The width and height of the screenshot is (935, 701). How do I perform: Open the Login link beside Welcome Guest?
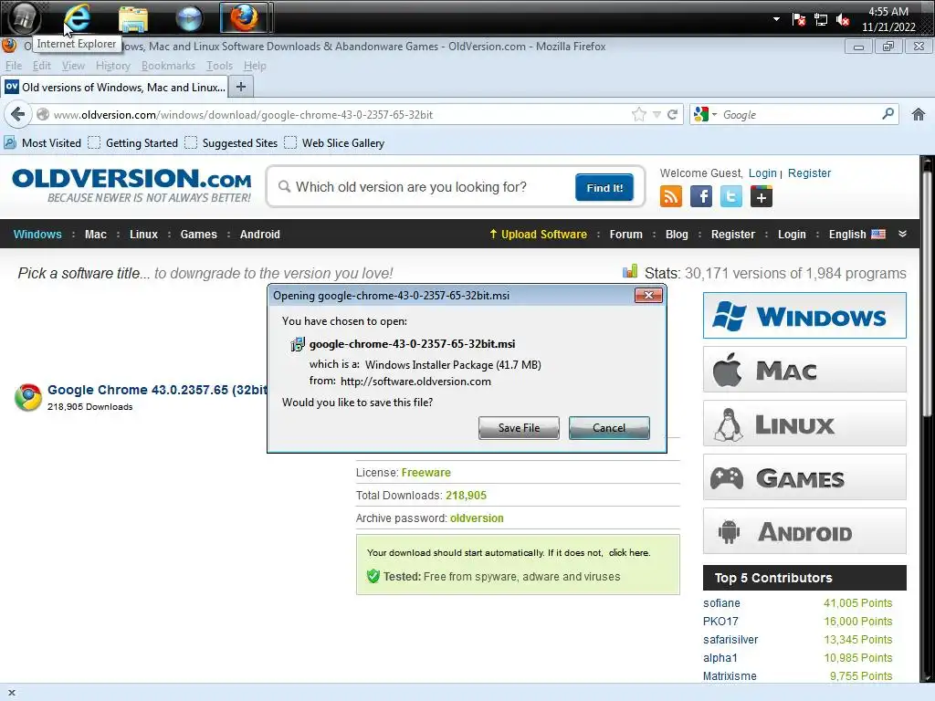coord(762,173)
